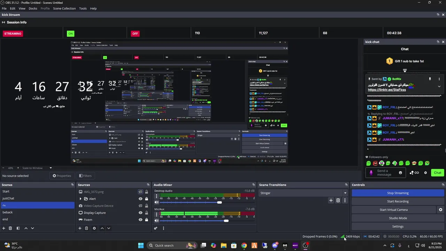The width and height of the screenshot is (446, 251).
Task: Expand the chat header handle below gift banner
Action: pos(405,71)
